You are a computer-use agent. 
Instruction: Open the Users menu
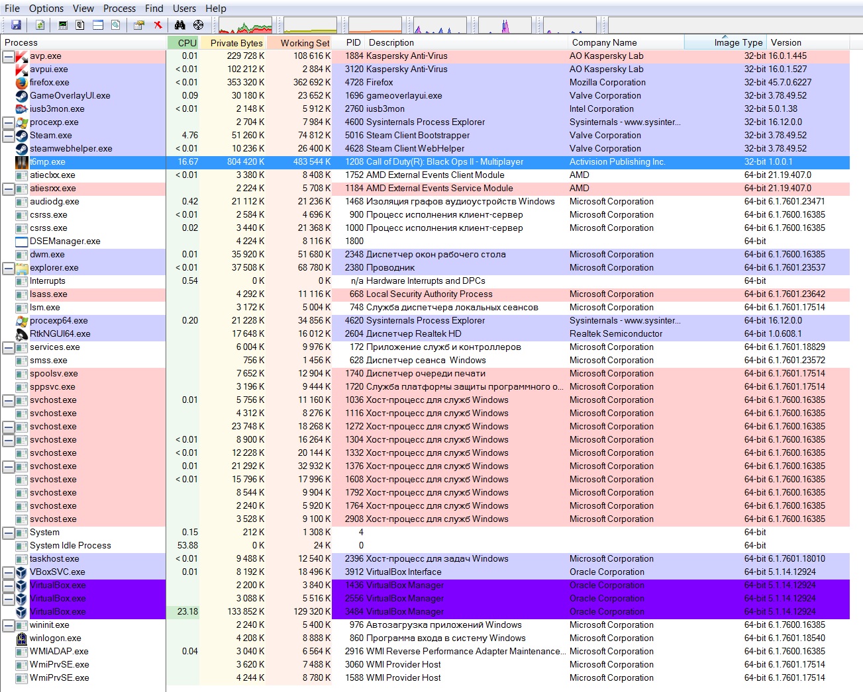184,9
